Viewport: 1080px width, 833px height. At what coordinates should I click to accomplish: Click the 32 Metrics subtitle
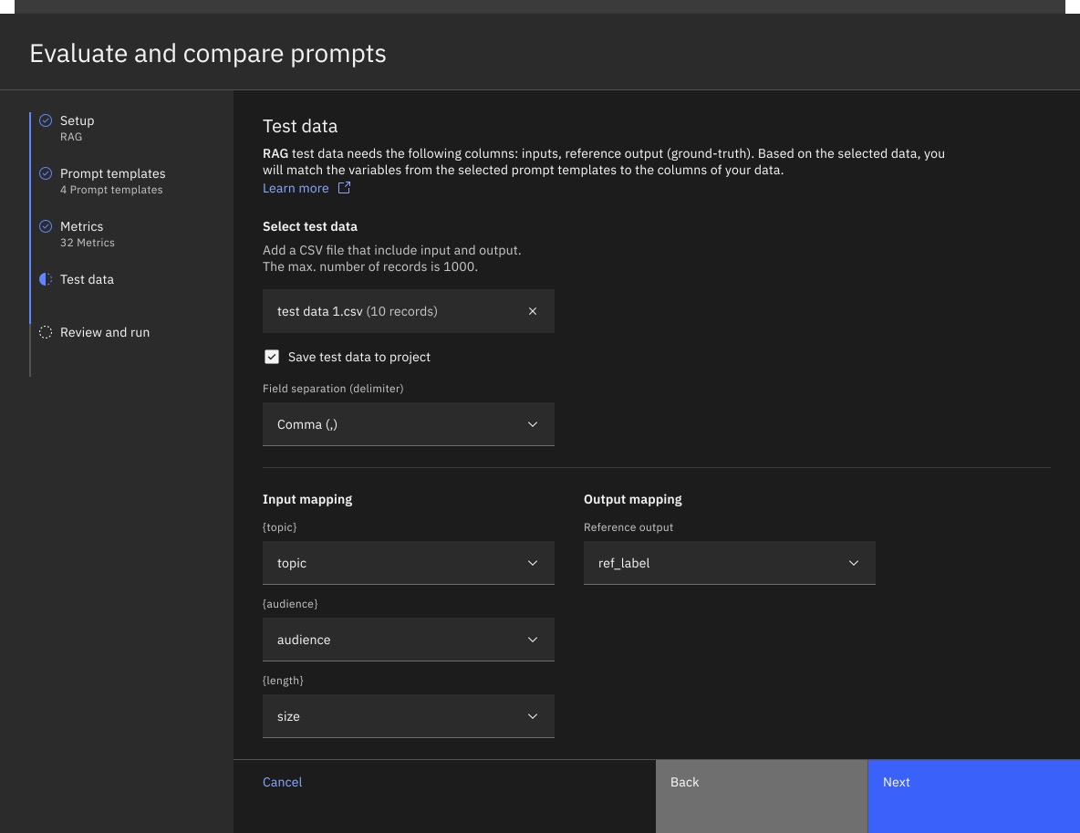pos(88,243)
